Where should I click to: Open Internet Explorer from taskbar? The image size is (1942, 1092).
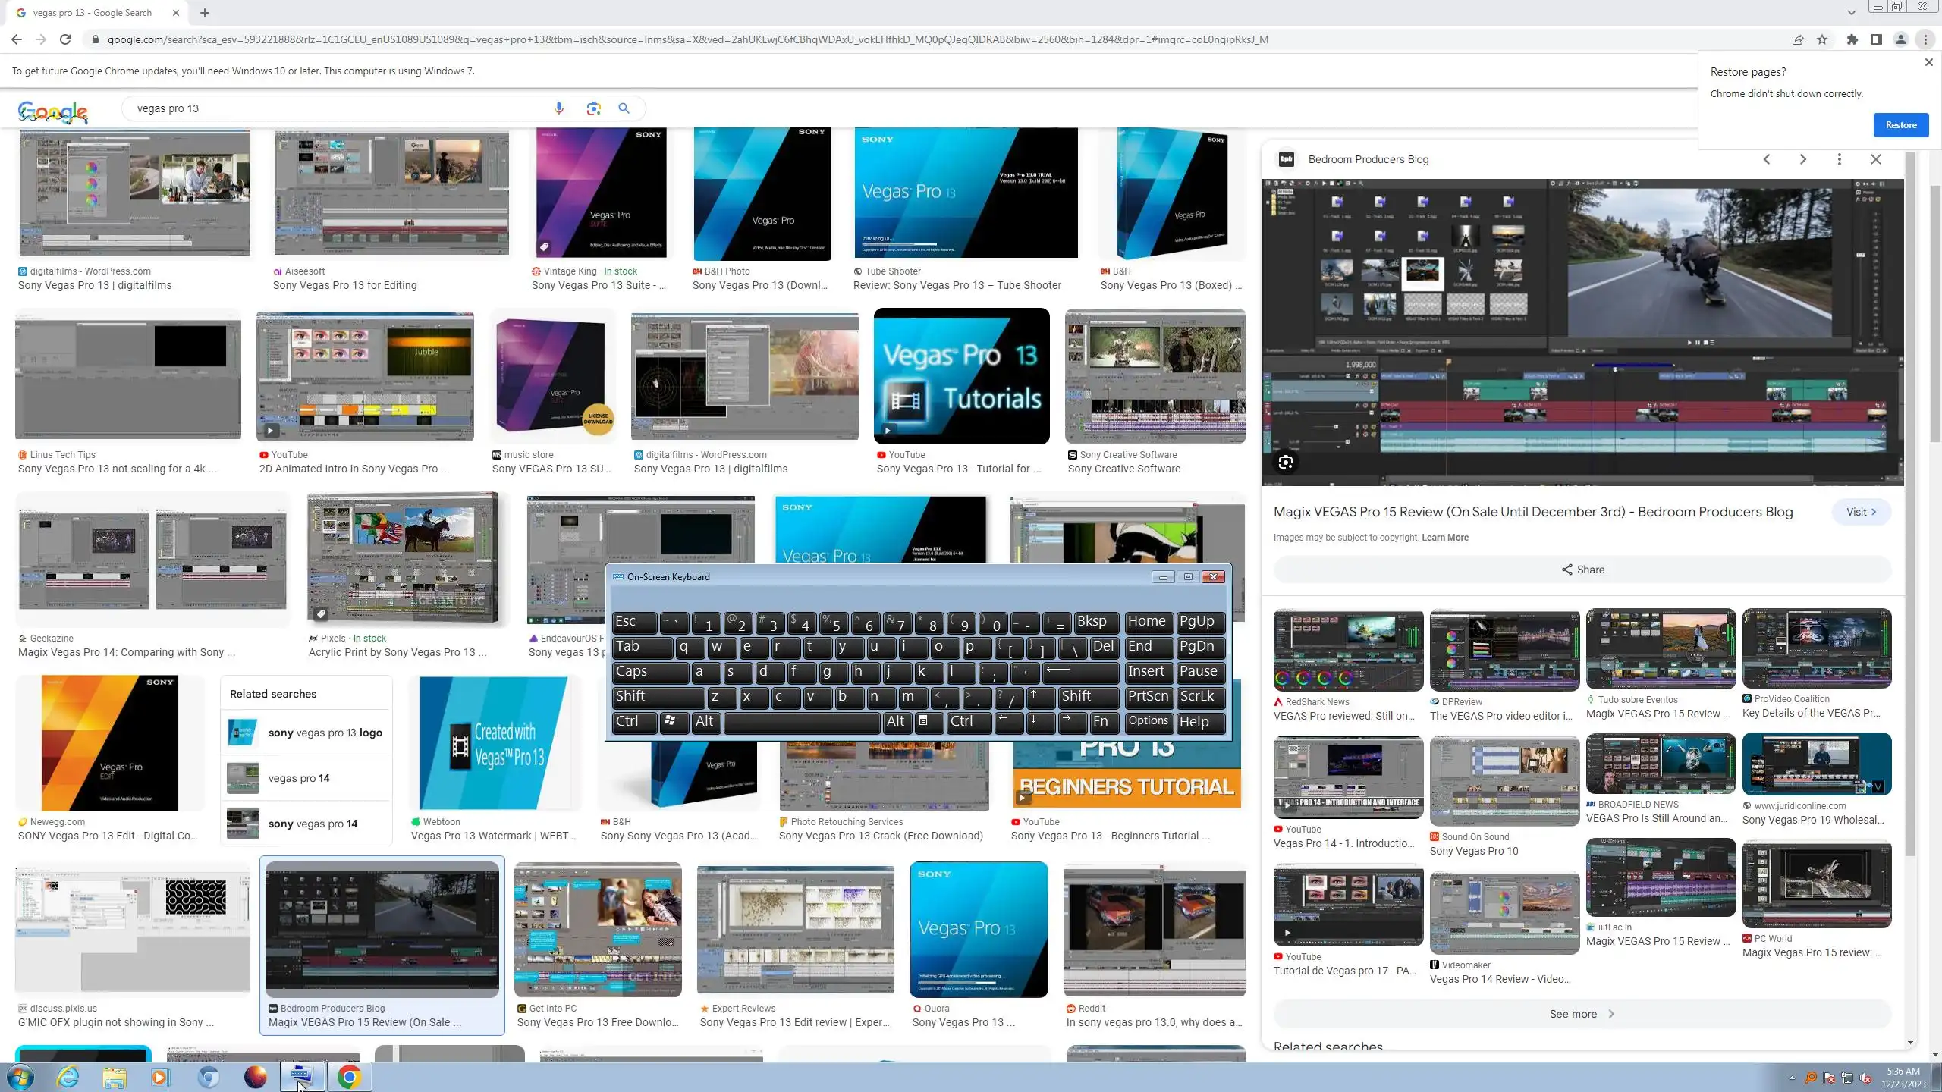pos(68,1077)
